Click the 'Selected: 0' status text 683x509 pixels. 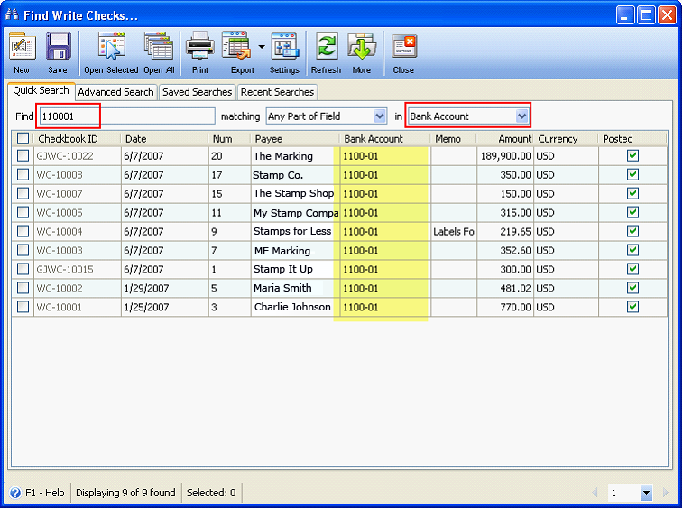click(211, 493)
